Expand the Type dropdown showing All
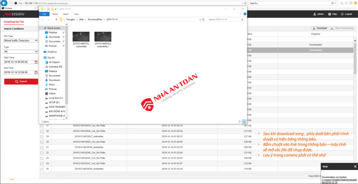358x184 pixels. (21, 51)
